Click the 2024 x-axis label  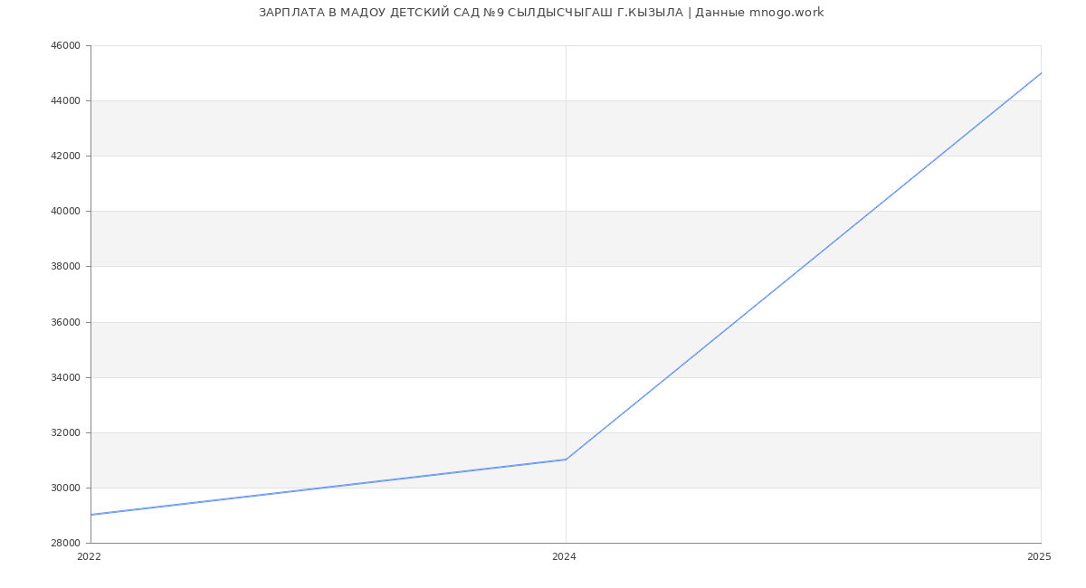(564, 557)
